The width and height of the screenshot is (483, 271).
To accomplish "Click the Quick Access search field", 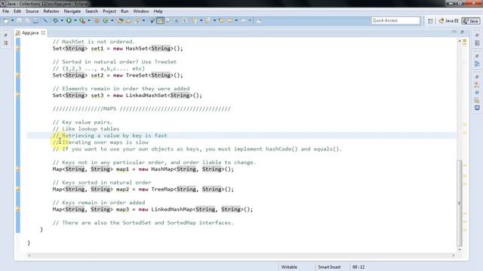I will [395, 20].
